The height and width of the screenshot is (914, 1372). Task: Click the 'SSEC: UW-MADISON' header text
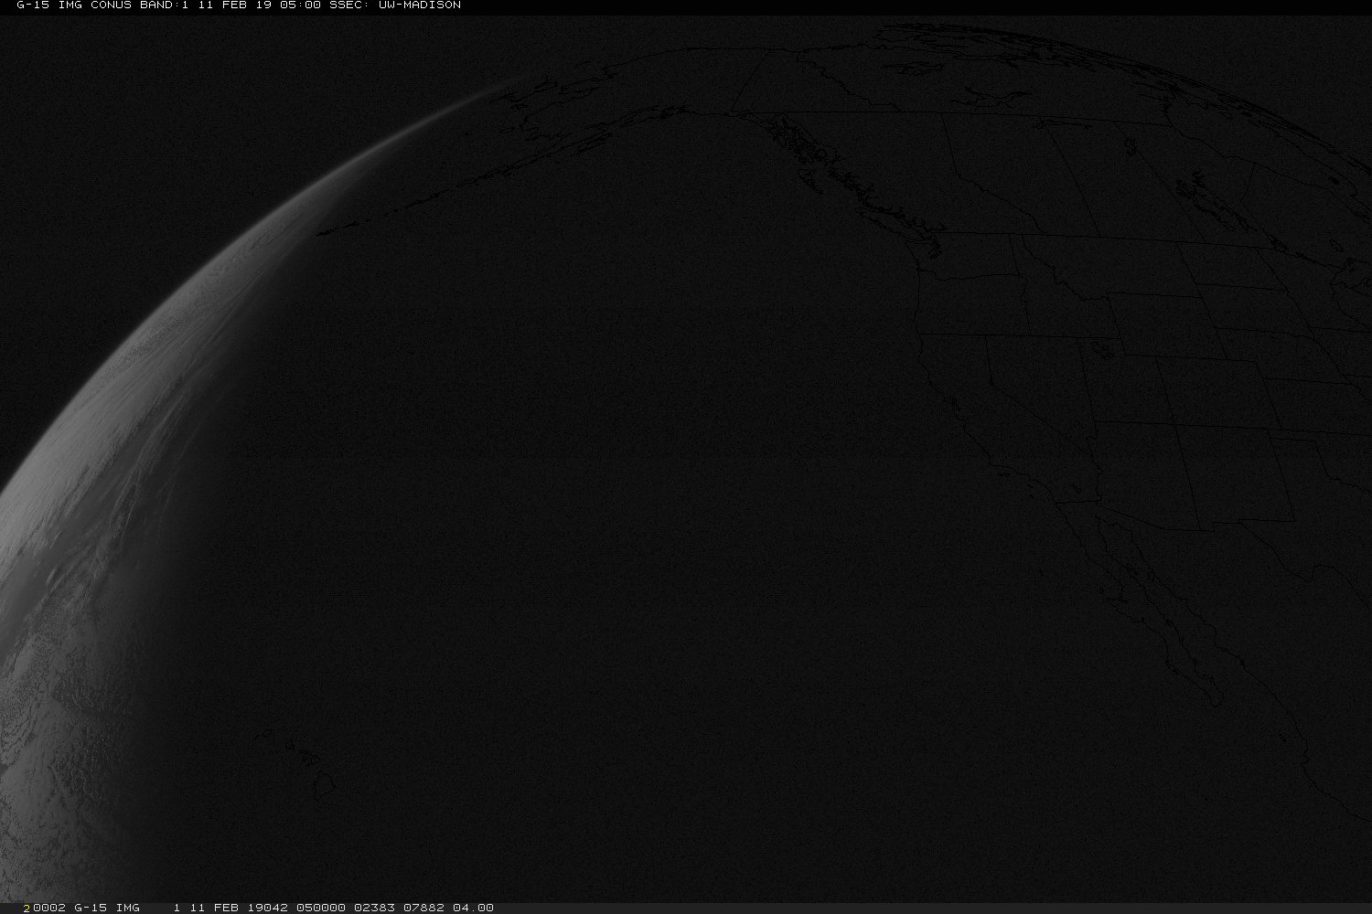click(394, 5)
